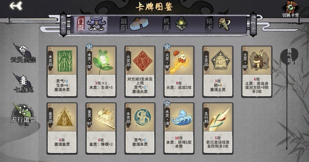Image resolution: width=309 pixels, height=162 pixels.
Task: Choose the 七星阁 sect in sidebar
Action: pos(23,83)
